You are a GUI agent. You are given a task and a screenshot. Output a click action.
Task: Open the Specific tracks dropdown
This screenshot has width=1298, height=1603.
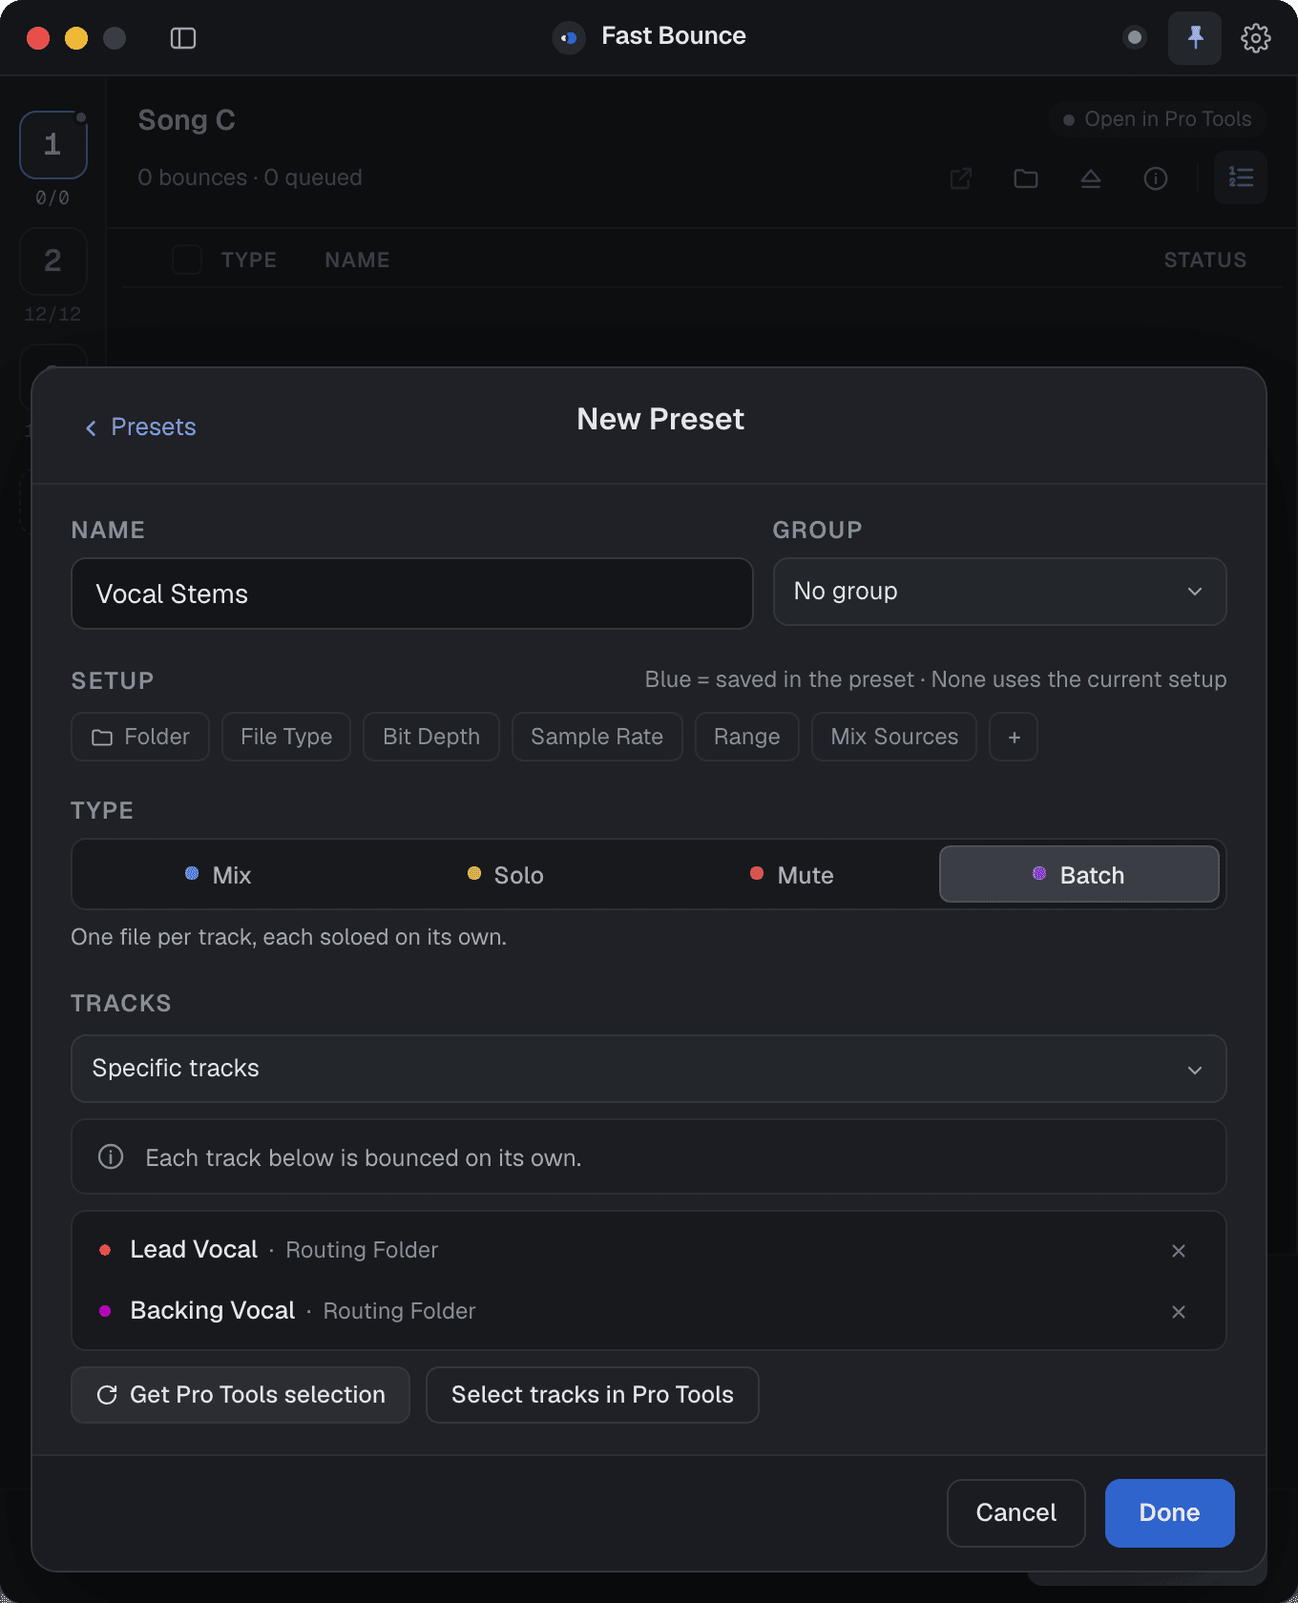coord(649,1069)
